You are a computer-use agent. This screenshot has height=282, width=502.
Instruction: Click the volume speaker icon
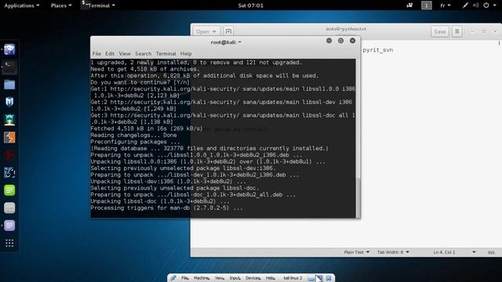click(x=476, y=5)
